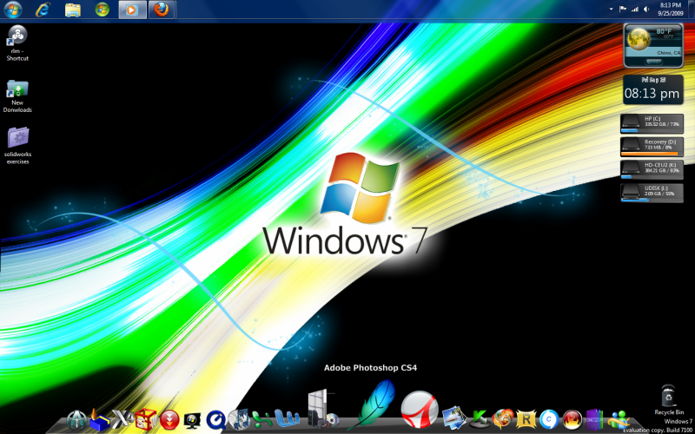Click the weather gadget moon icon
This screenshot has width=695, height=434.
pos(639,39)
